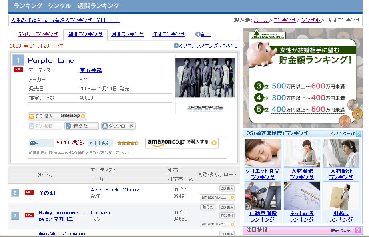Open Baby cruising Love/マカロニ title link
The width and height of the screenshot is (369, 237).
pos(62,216)
